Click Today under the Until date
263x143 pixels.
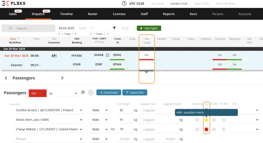99,34
